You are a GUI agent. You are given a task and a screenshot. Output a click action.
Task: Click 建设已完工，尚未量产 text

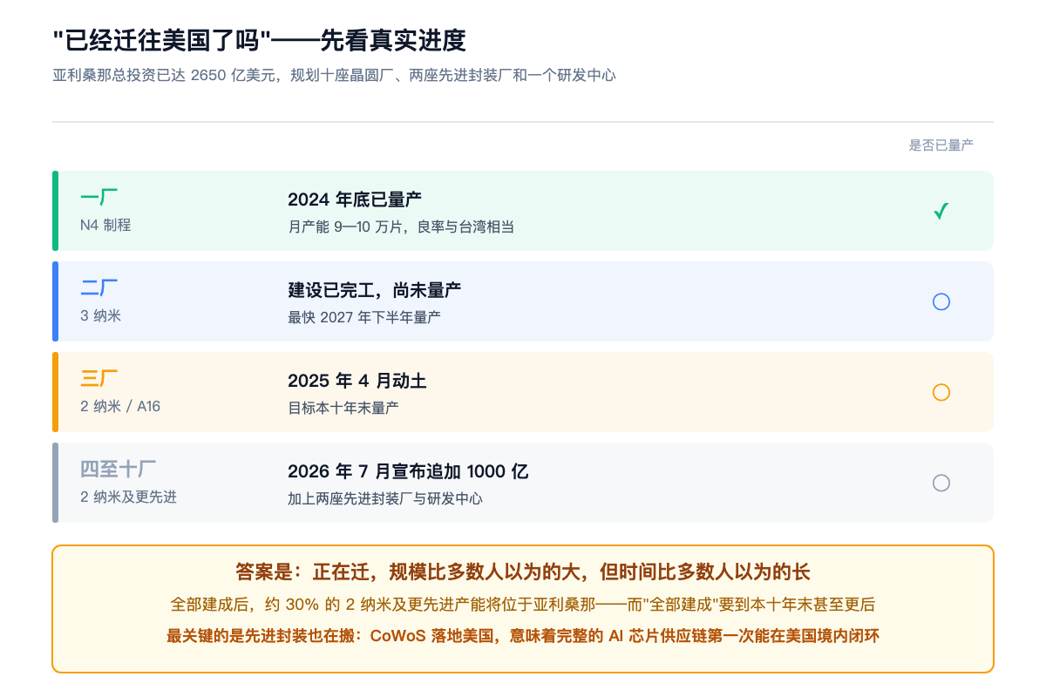(375, 290)
